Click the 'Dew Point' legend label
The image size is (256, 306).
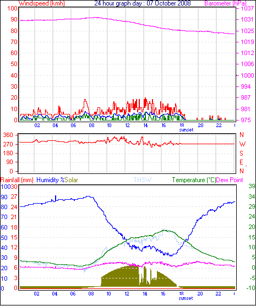[x=230, y=180]
